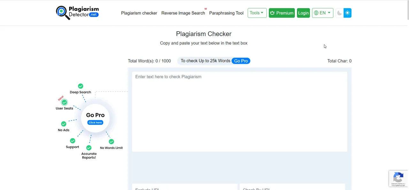Click the Check By URL input field
This screenshot has height=190, width=409.
click(292, 187)
